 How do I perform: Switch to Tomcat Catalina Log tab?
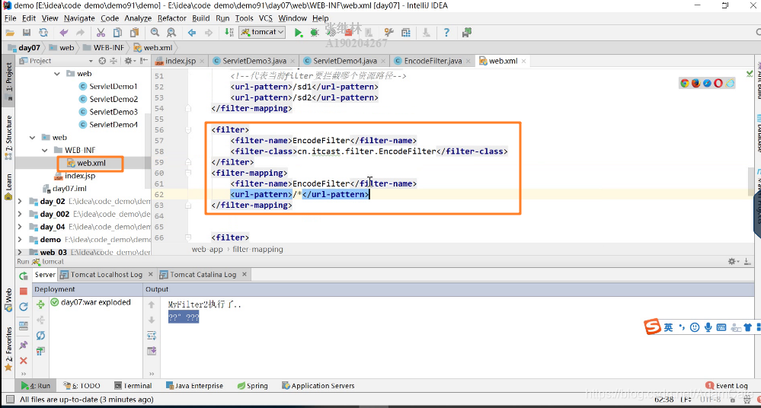click(203, 275)
